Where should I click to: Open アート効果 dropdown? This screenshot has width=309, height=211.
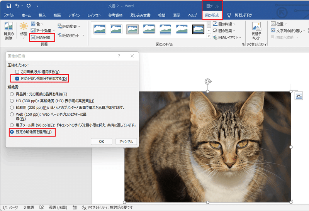click(x=43, y=31)
